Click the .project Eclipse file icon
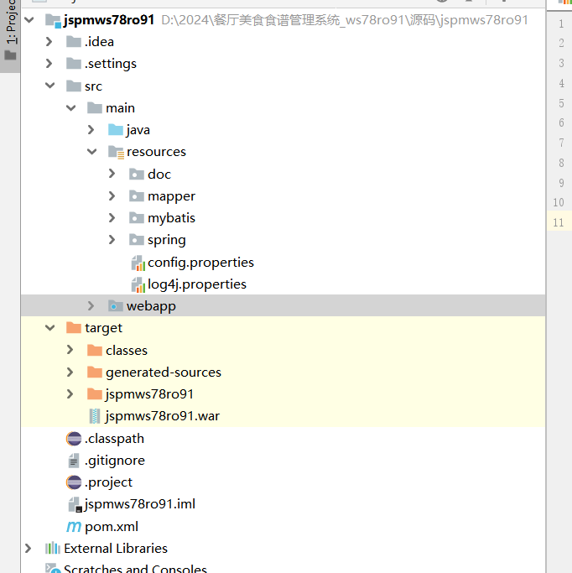Image resolution: width=572 pixels, height=573 pixels. (74, 482)
